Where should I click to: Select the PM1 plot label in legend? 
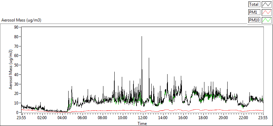(x=254, y=12)
